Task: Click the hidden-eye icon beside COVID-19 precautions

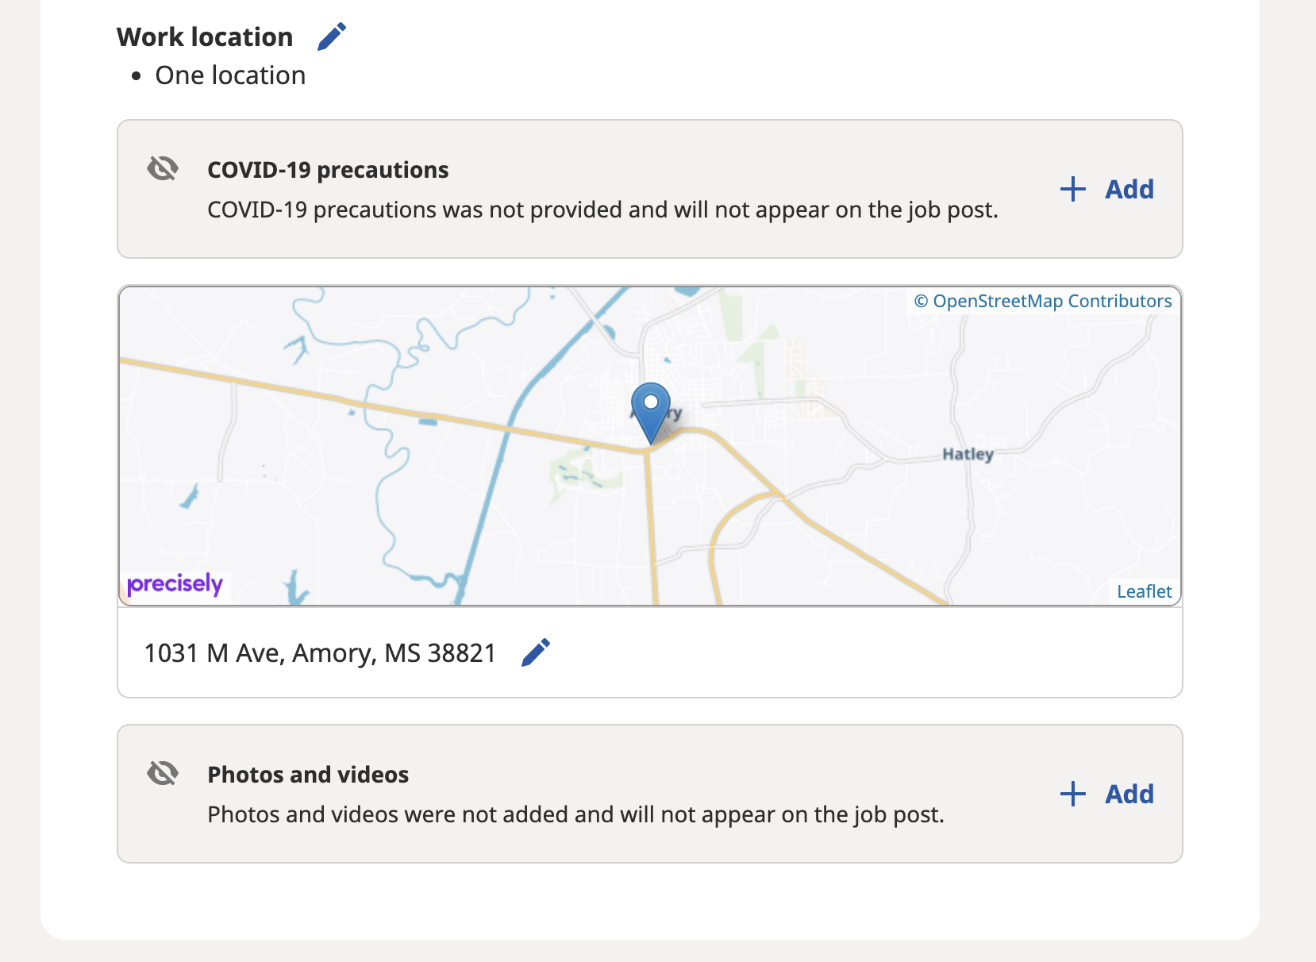Action: tap(163, 168)
